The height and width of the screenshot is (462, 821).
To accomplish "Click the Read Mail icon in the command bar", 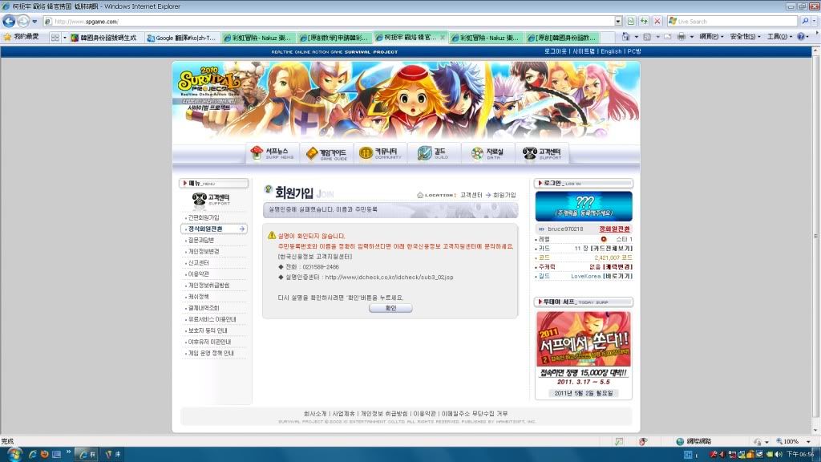I will 668,37.
